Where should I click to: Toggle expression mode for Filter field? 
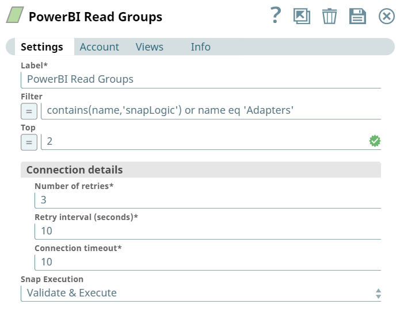(29, 111)
